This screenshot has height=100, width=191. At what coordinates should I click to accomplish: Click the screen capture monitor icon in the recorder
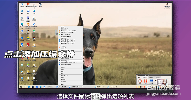click(x=151, y=81)
